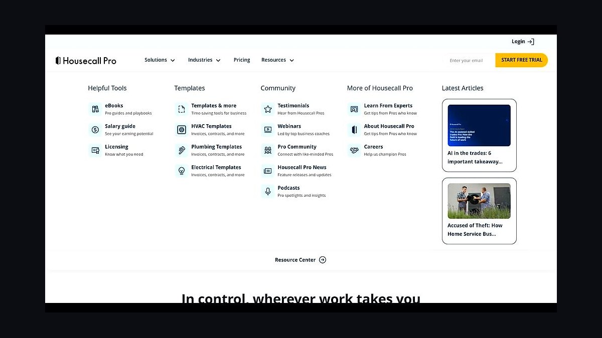Click the Webinars video icon

tap(268, 130)
